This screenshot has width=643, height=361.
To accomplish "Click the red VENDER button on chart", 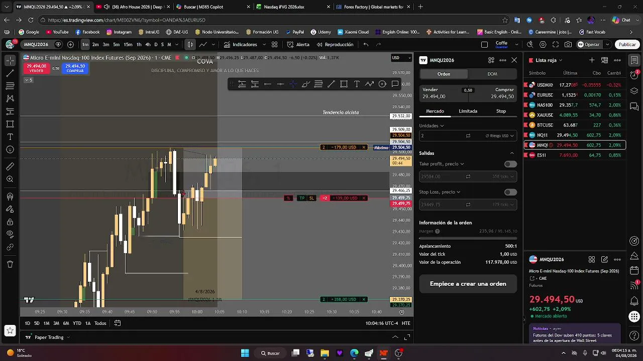I will click(37, 68).
